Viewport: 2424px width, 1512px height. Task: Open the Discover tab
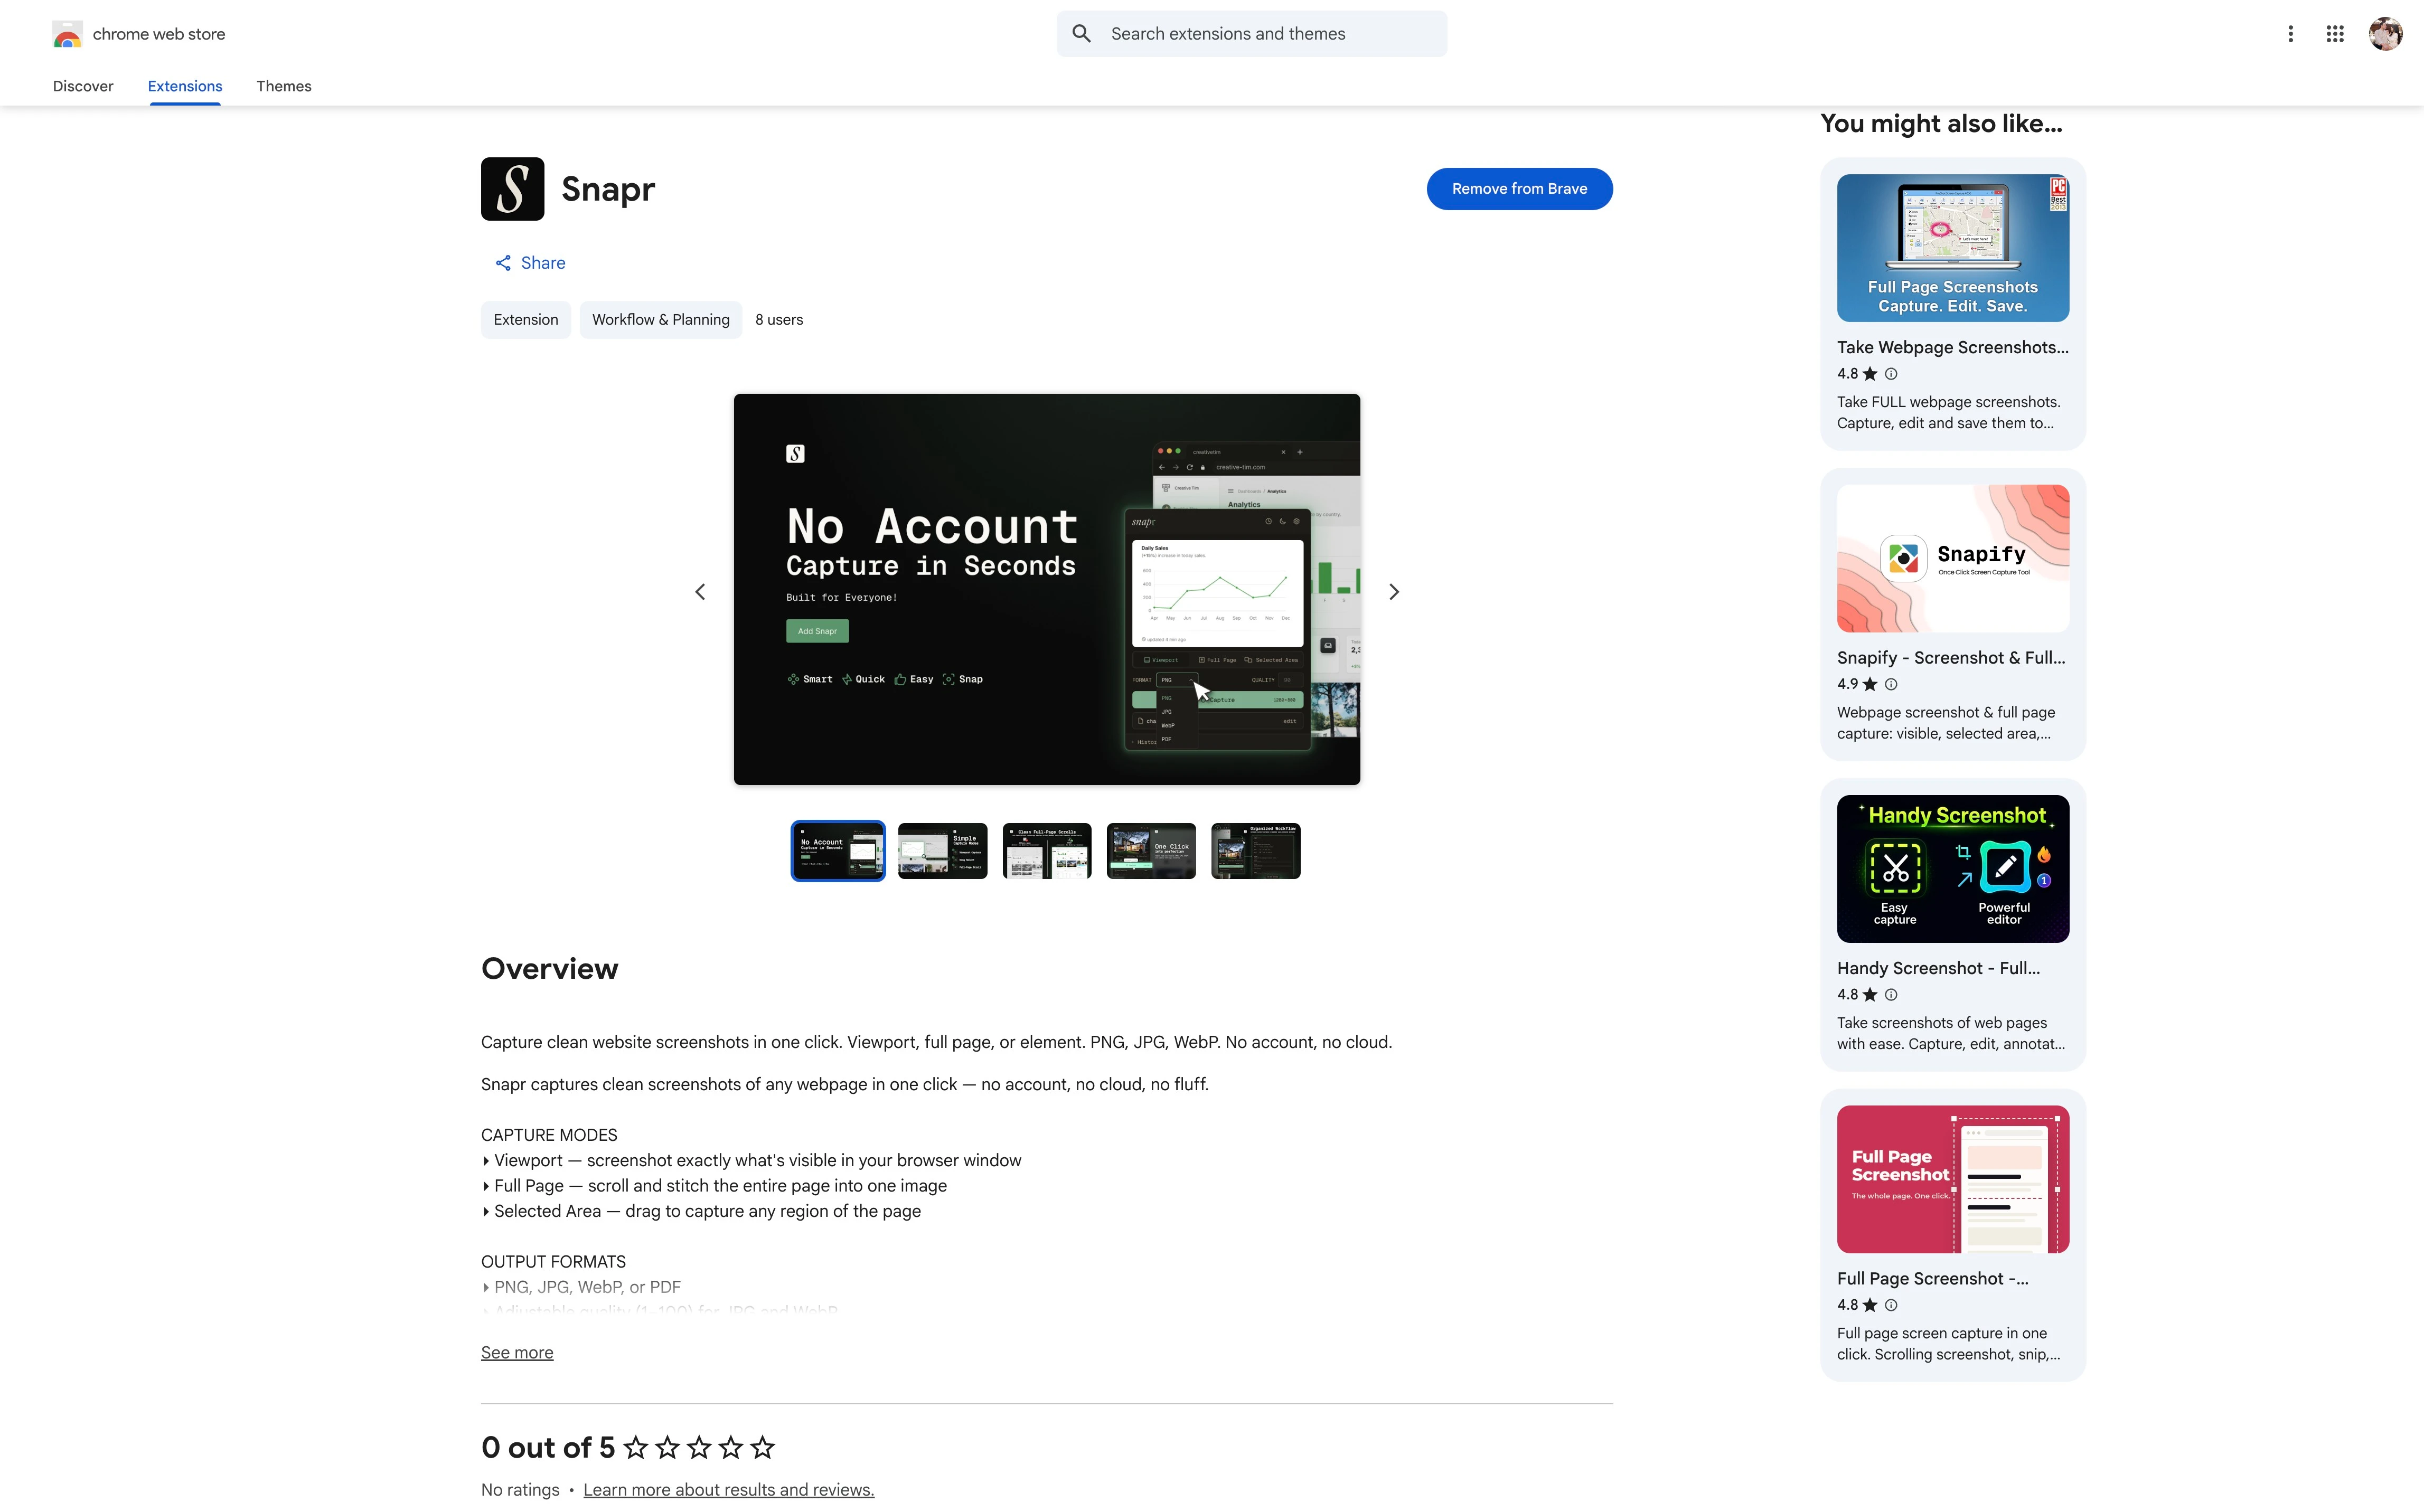[x=83, y=86]
